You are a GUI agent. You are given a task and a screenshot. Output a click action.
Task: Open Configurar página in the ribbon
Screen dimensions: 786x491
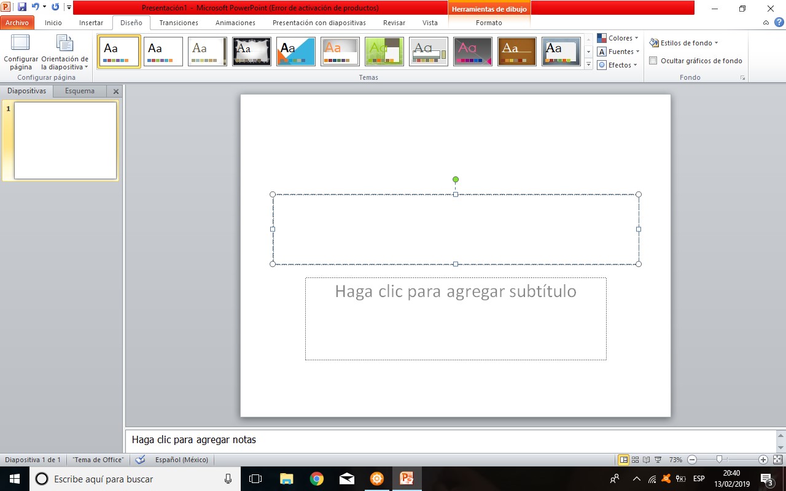tap(20, 52)
